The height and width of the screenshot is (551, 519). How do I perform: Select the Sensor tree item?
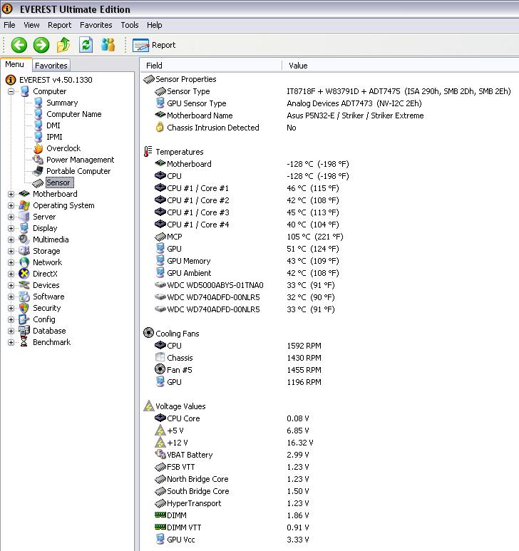58,182
